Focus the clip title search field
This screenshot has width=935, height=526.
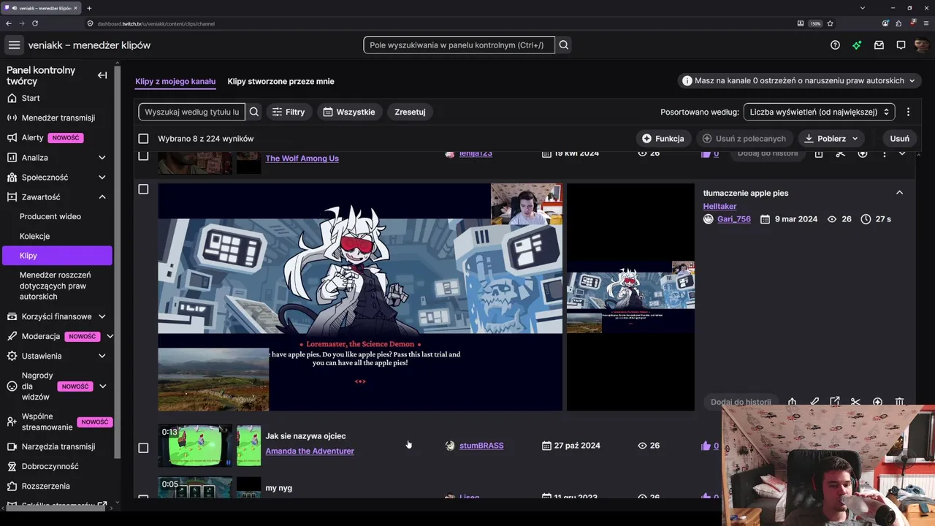pos(192,112)
